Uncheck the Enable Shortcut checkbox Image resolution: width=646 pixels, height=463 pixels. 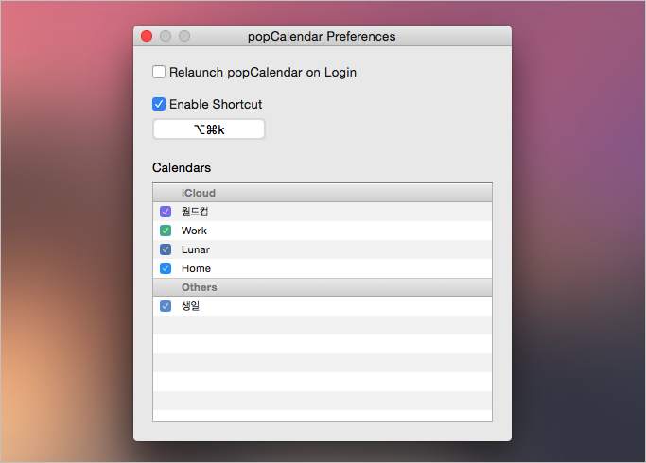tap(159, 104)
